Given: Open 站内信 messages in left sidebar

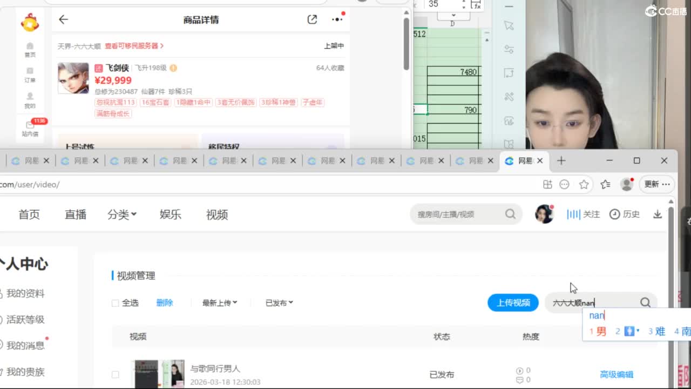Looking at the screenshot, I should click(x=30, y=129).
